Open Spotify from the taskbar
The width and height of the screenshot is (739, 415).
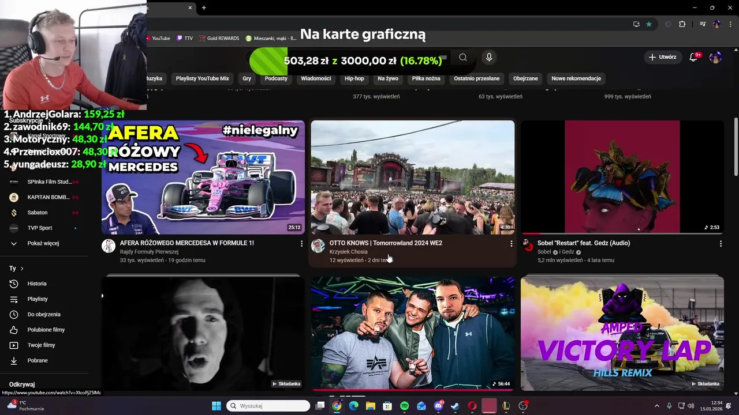tap(404, 406)
